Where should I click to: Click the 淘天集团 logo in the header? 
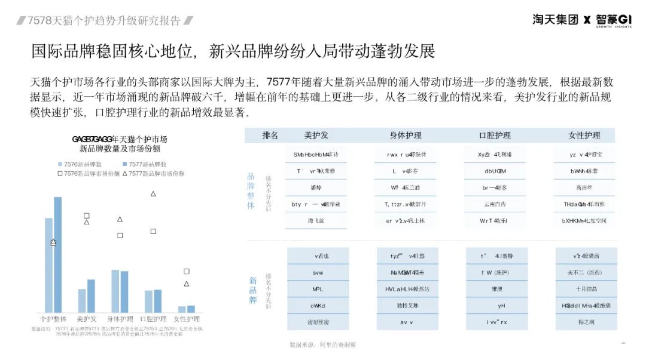(555, 19)
